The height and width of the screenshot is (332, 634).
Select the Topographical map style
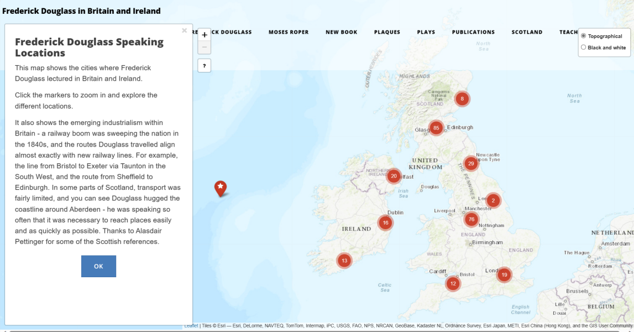point(584,36)
